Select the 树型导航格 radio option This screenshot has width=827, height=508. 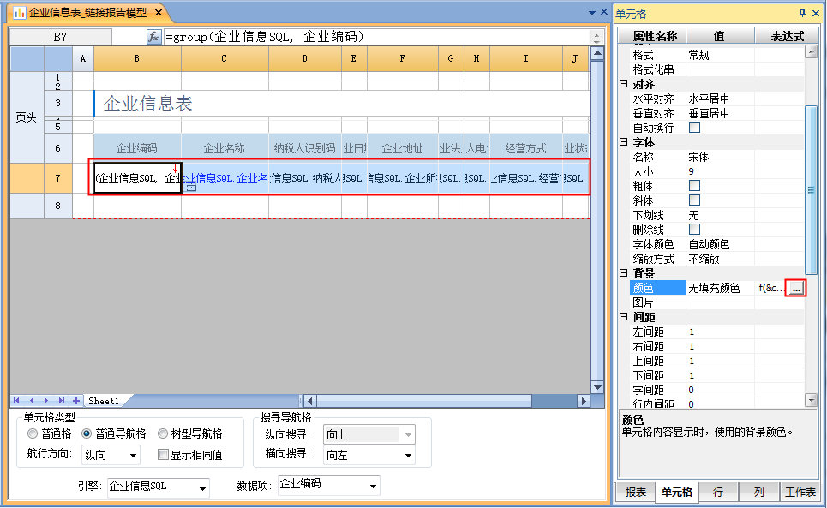[x=163, y=434]
